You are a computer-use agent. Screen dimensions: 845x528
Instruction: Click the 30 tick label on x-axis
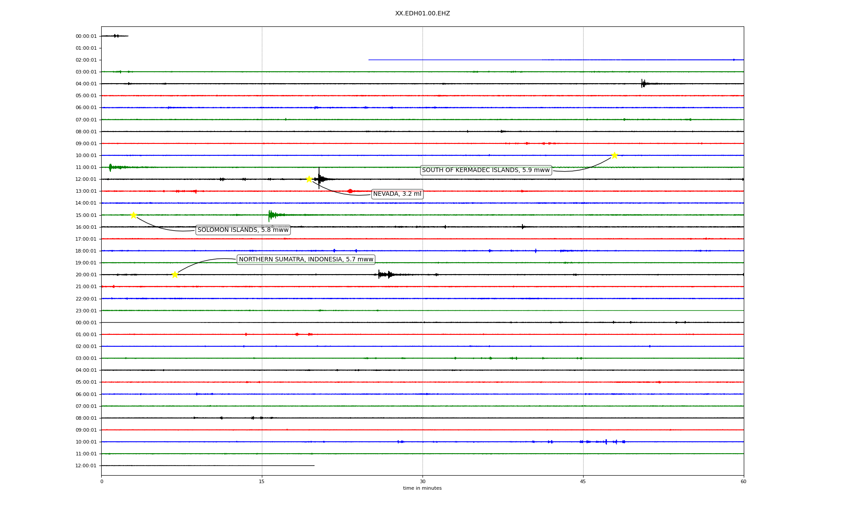422,481
